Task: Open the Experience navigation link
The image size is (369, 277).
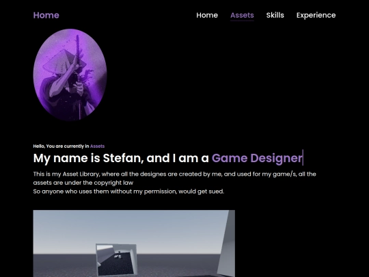Action: coord(316,15)
